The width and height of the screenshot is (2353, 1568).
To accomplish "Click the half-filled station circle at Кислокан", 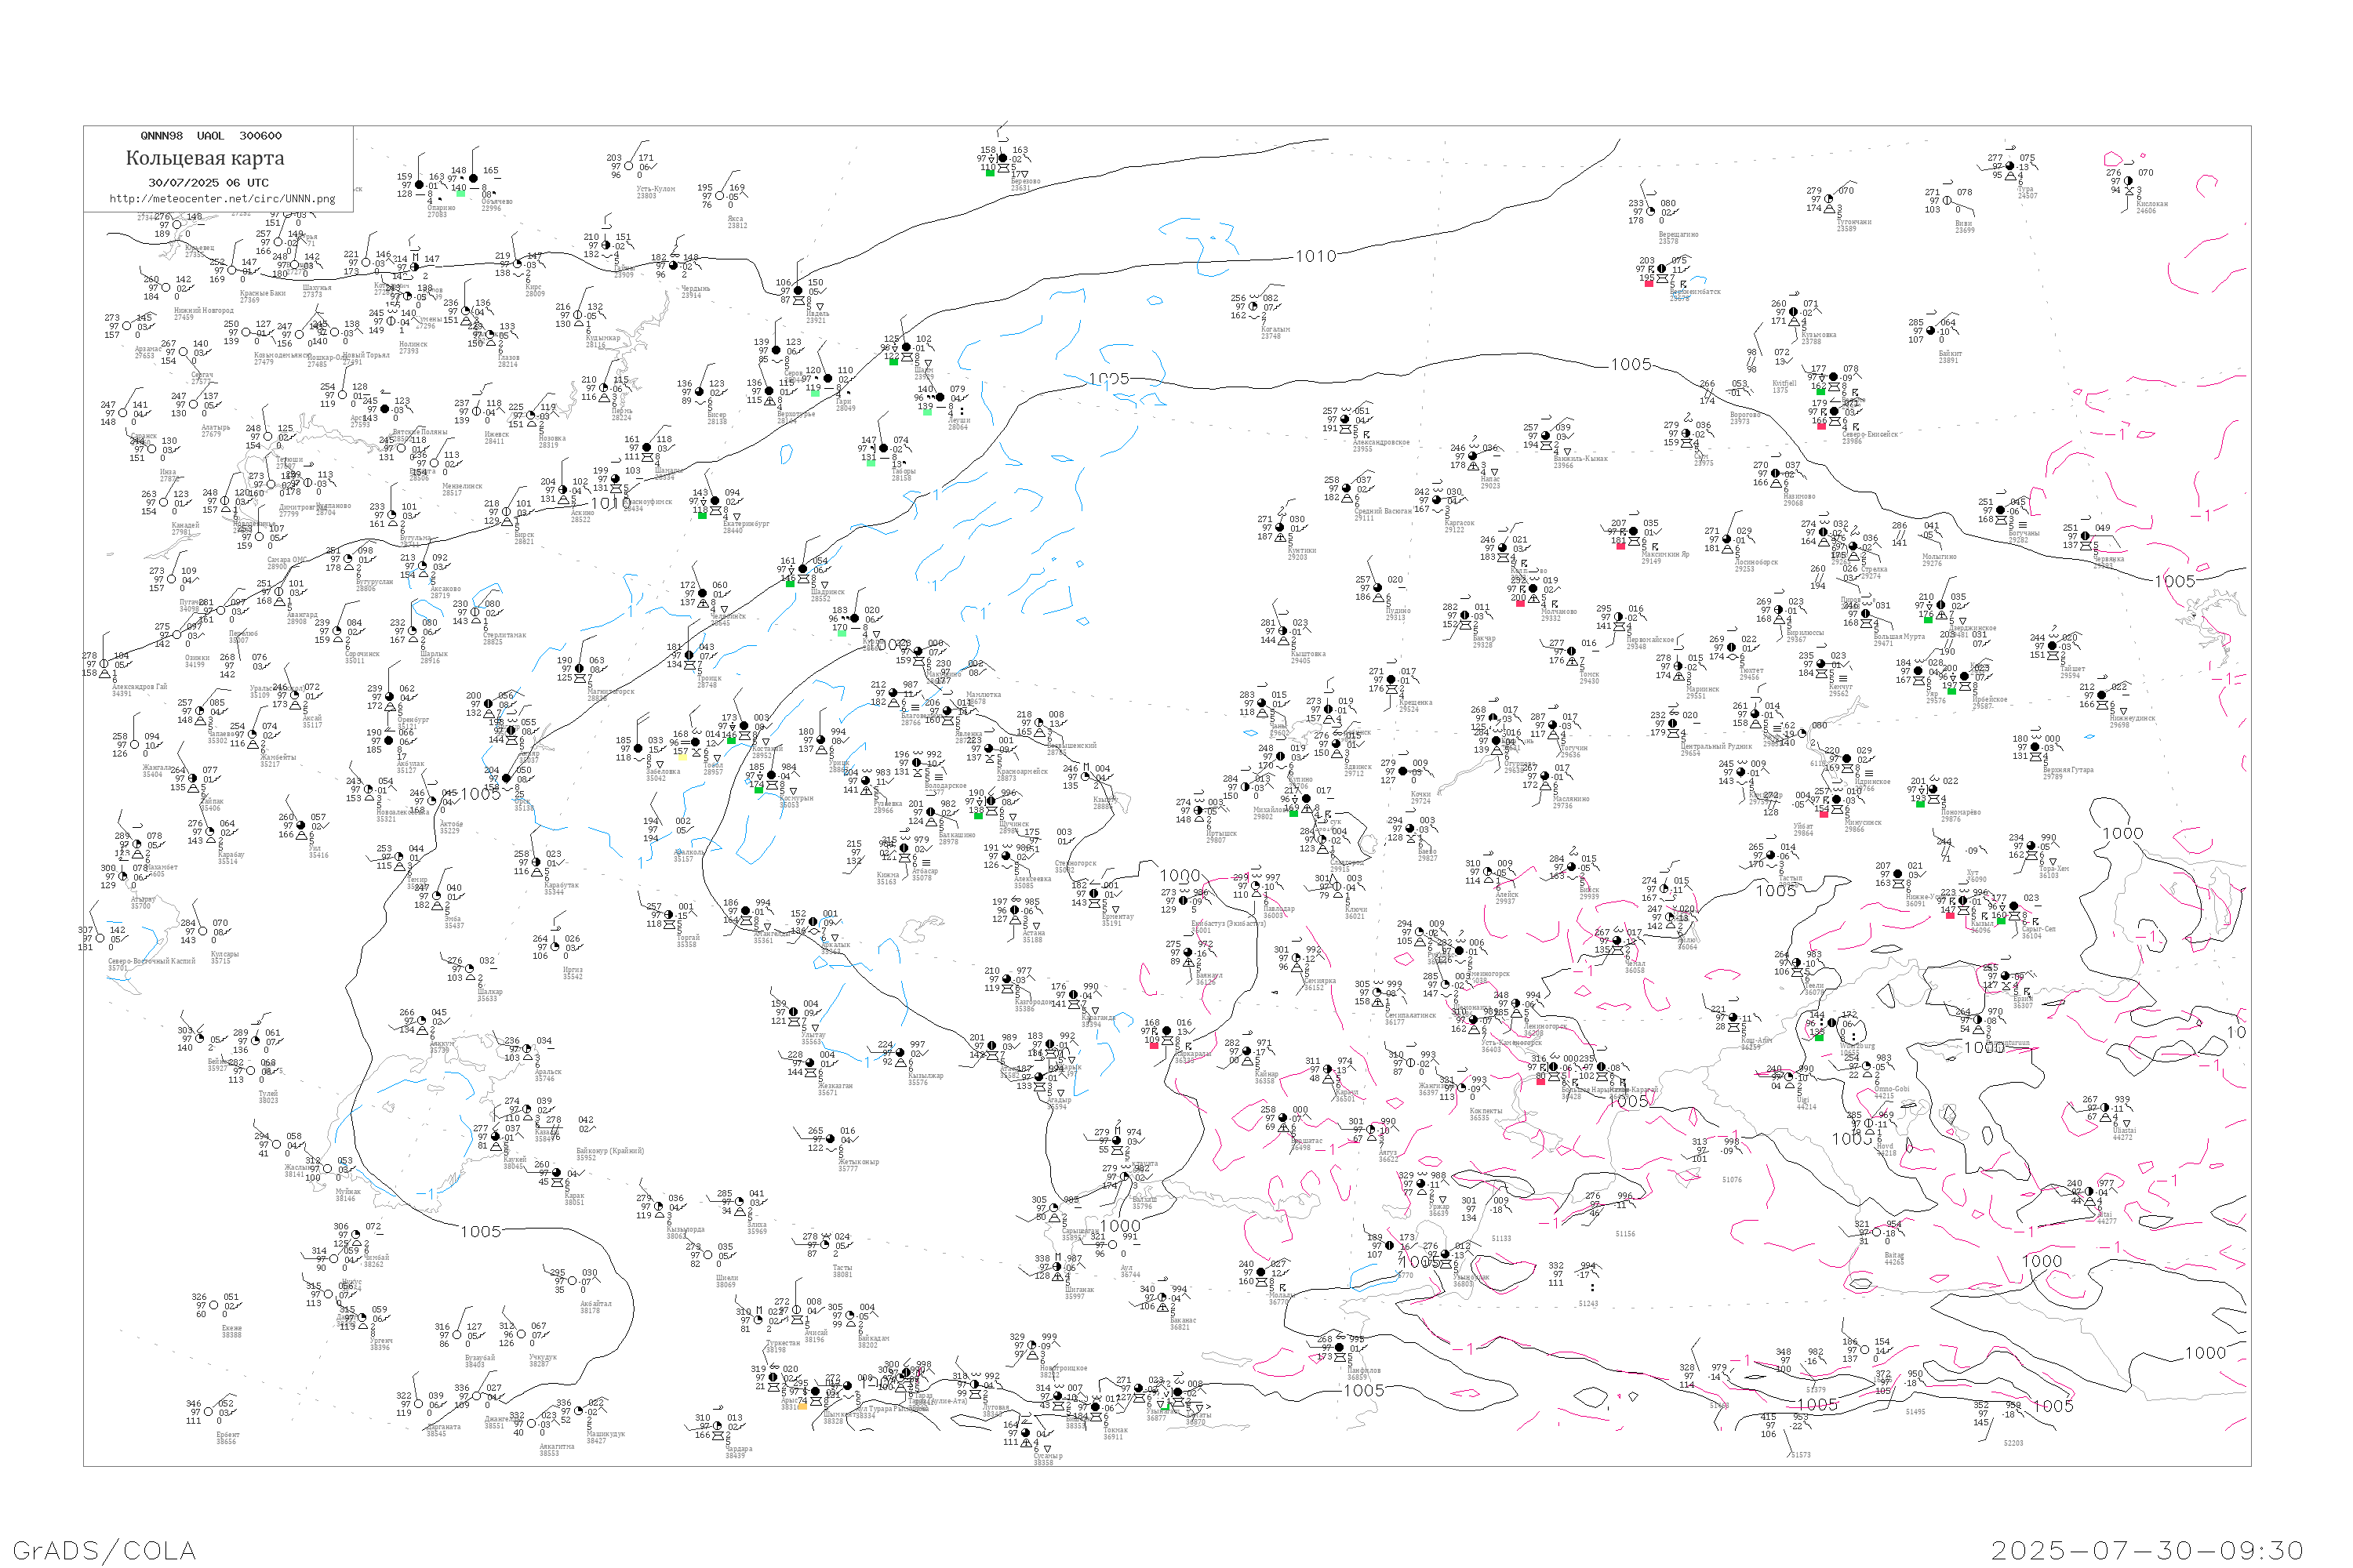I will pyautogui.click(x=2128, y=182).
